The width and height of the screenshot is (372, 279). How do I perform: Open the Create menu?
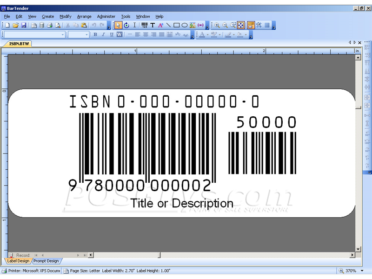48,16
